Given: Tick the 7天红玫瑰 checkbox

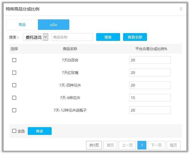Looking at the screenshot, I should pos(14,73).
